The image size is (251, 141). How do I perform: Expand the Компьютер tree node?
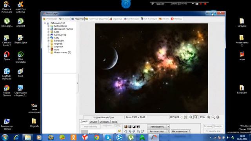(48, 35)
